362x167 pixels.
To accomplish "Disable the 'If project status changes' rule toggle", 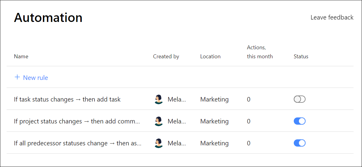I will click(300, 121).
